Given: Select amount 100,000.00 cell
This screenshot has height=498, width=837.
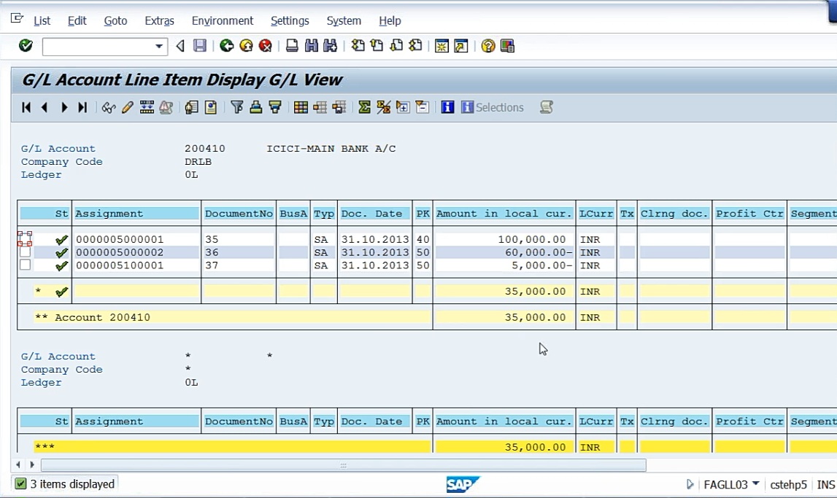Looking at the screenshot, I should click(504, 239).
